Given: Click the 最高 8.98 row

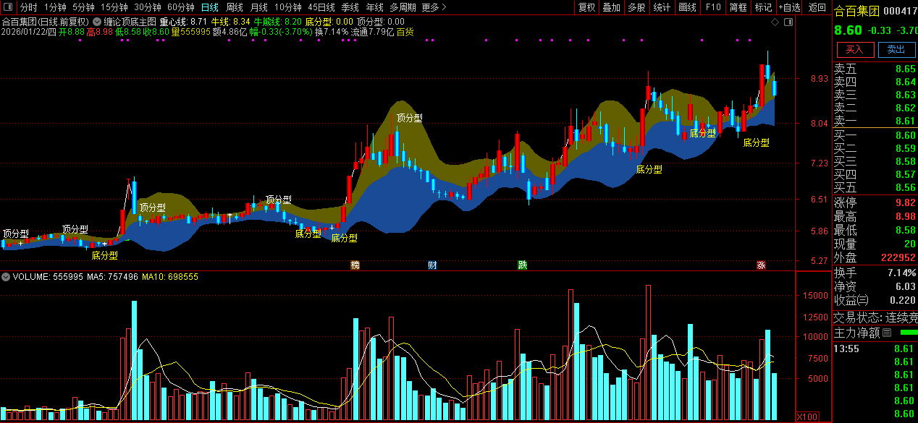Looking at the screenshot, I should (875, 216).
